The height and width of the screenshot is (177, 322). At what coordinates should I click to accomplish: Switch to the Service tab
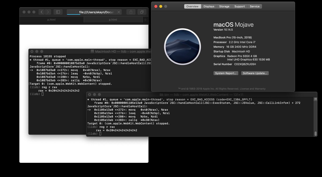click(255, 6)
